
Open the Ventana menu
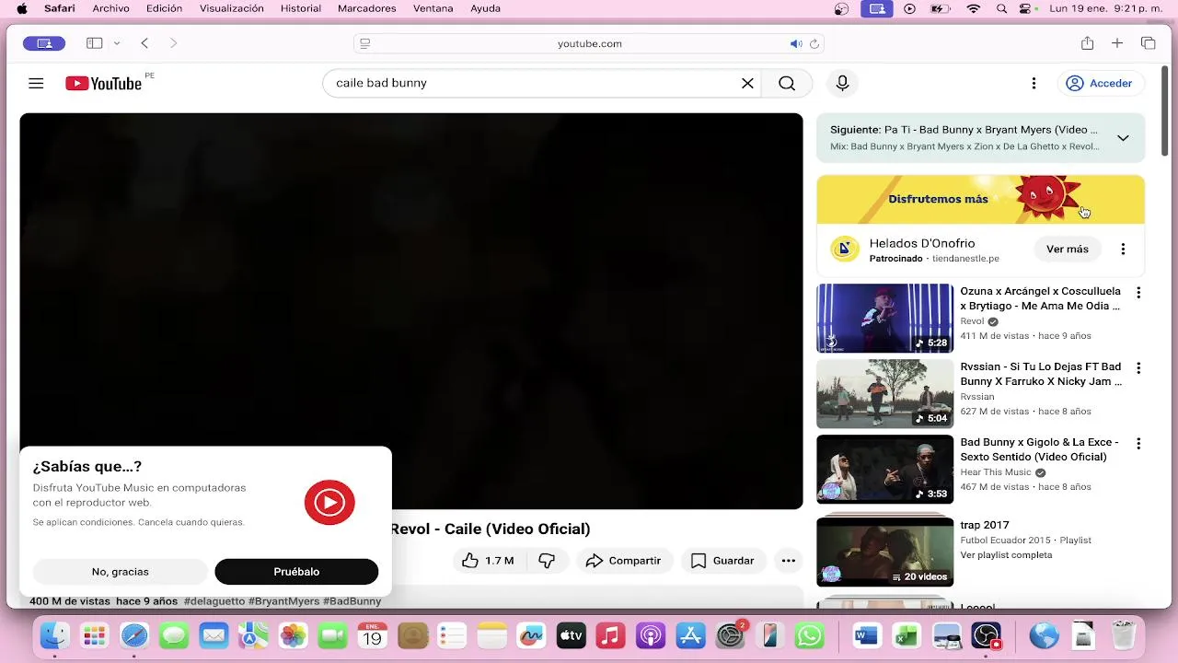point(433,8)
